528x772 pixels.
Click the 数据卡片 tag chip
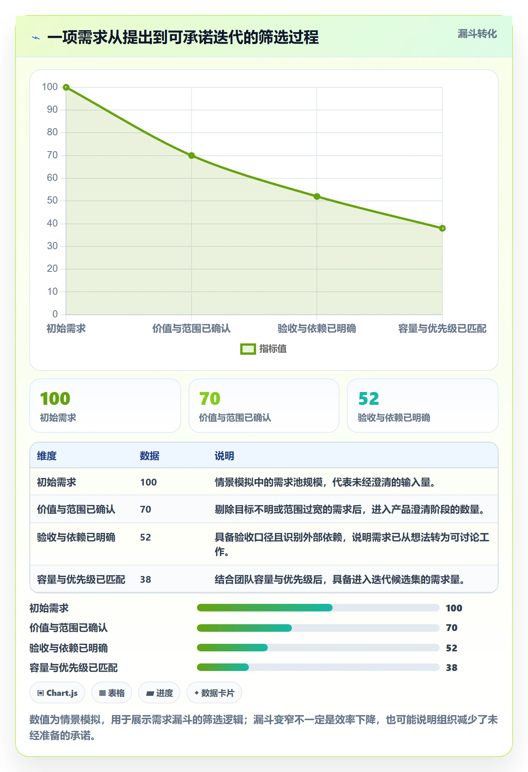214,693
